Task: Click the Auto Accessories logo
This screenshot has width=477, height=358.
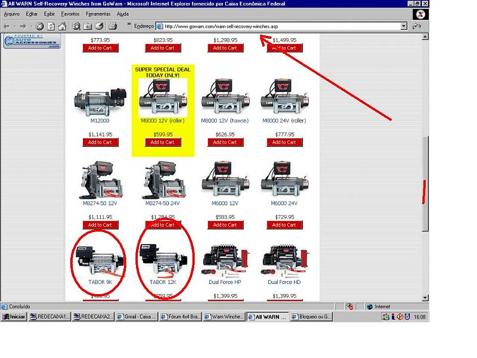Action: [x=32, y=41]
